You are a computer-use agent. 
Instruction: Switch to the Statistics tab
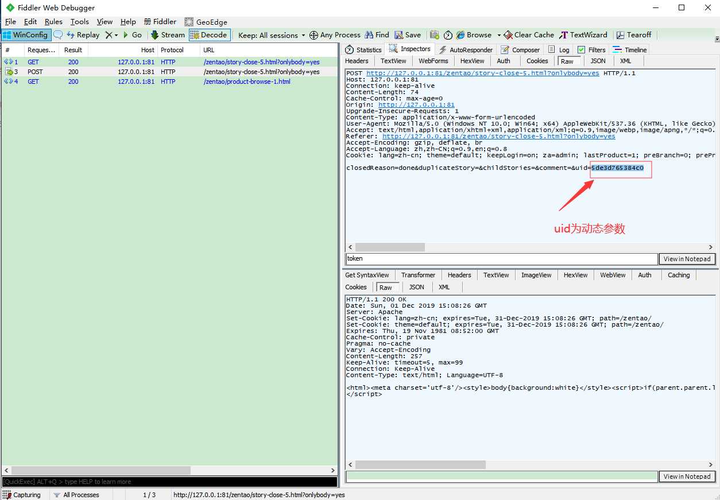coord(363,50)
